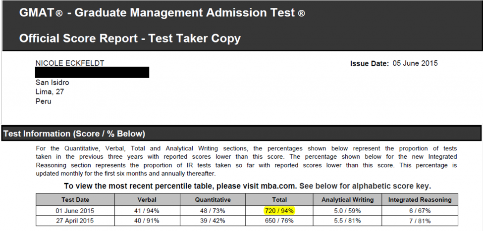Screen dimensions: 483x231
Task: Select the Test Date column header
Action: click(75, 200)
